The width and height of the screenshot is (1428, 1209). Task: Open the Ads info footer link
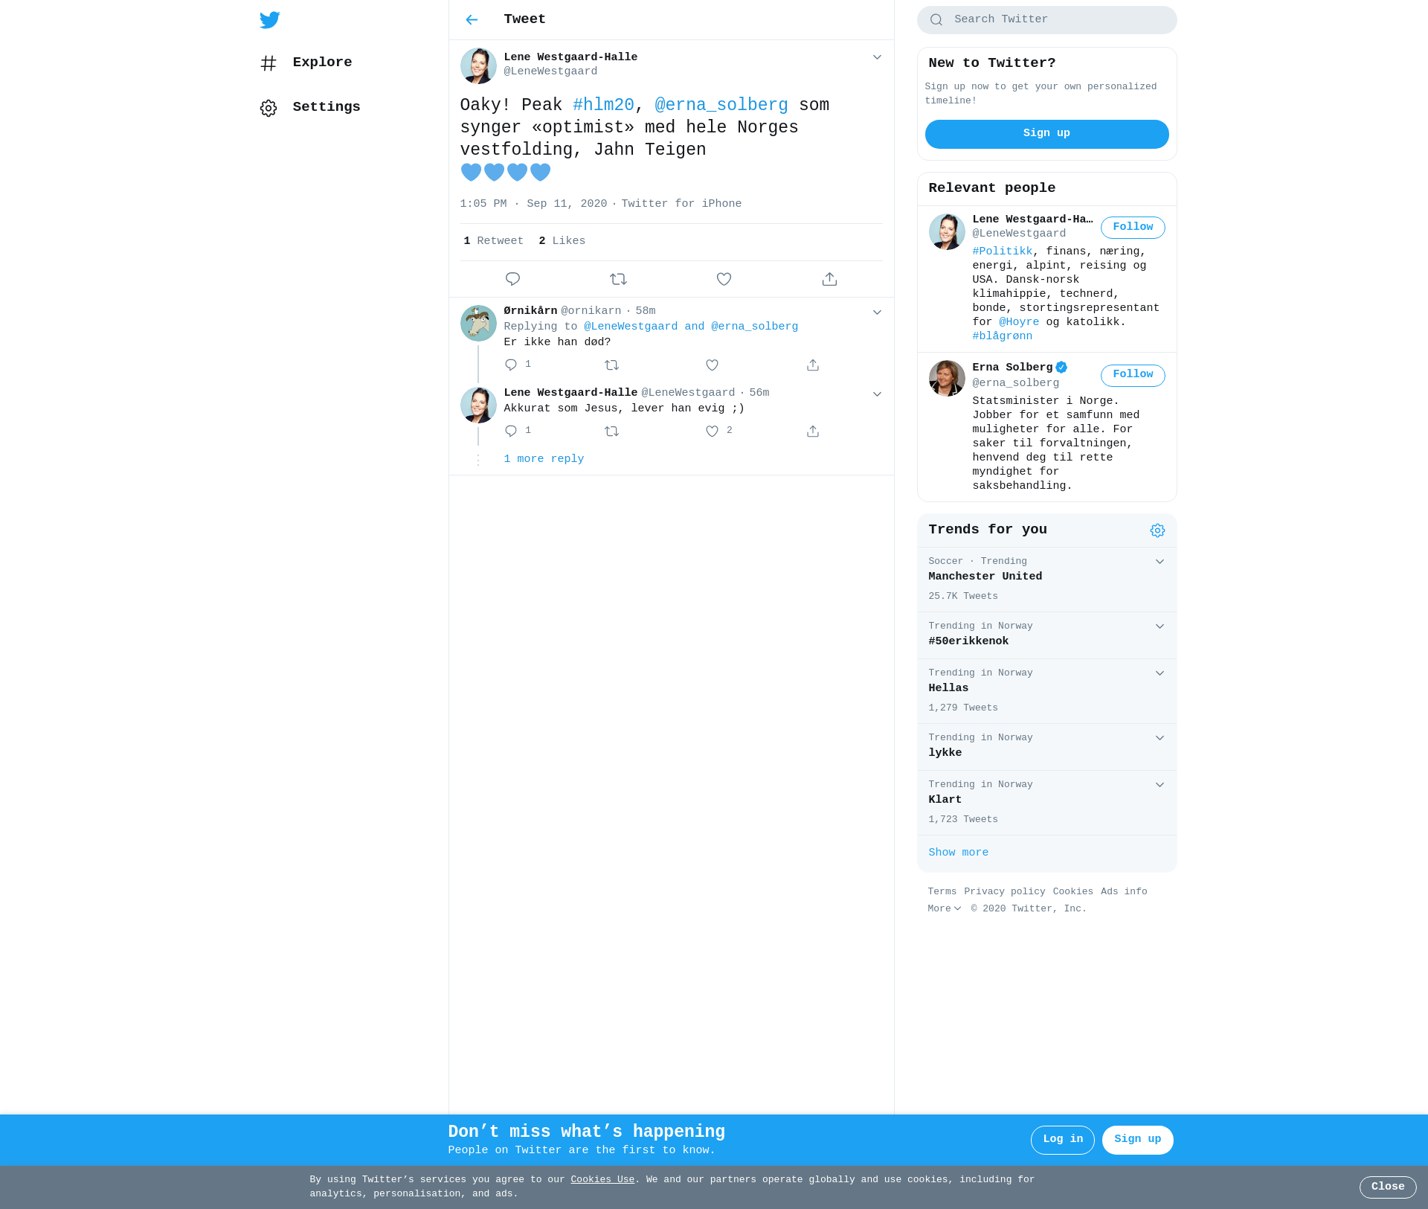coord(1124,891)
